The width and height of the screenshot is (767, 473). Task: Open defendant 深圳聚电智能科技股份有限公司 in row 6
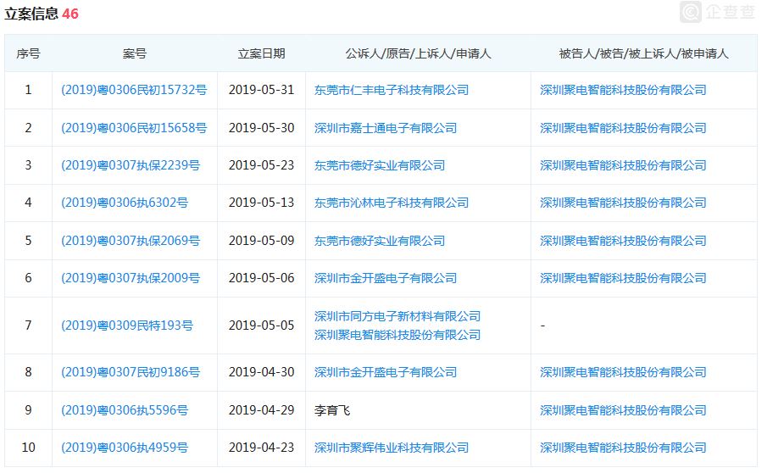coord(623,278)
